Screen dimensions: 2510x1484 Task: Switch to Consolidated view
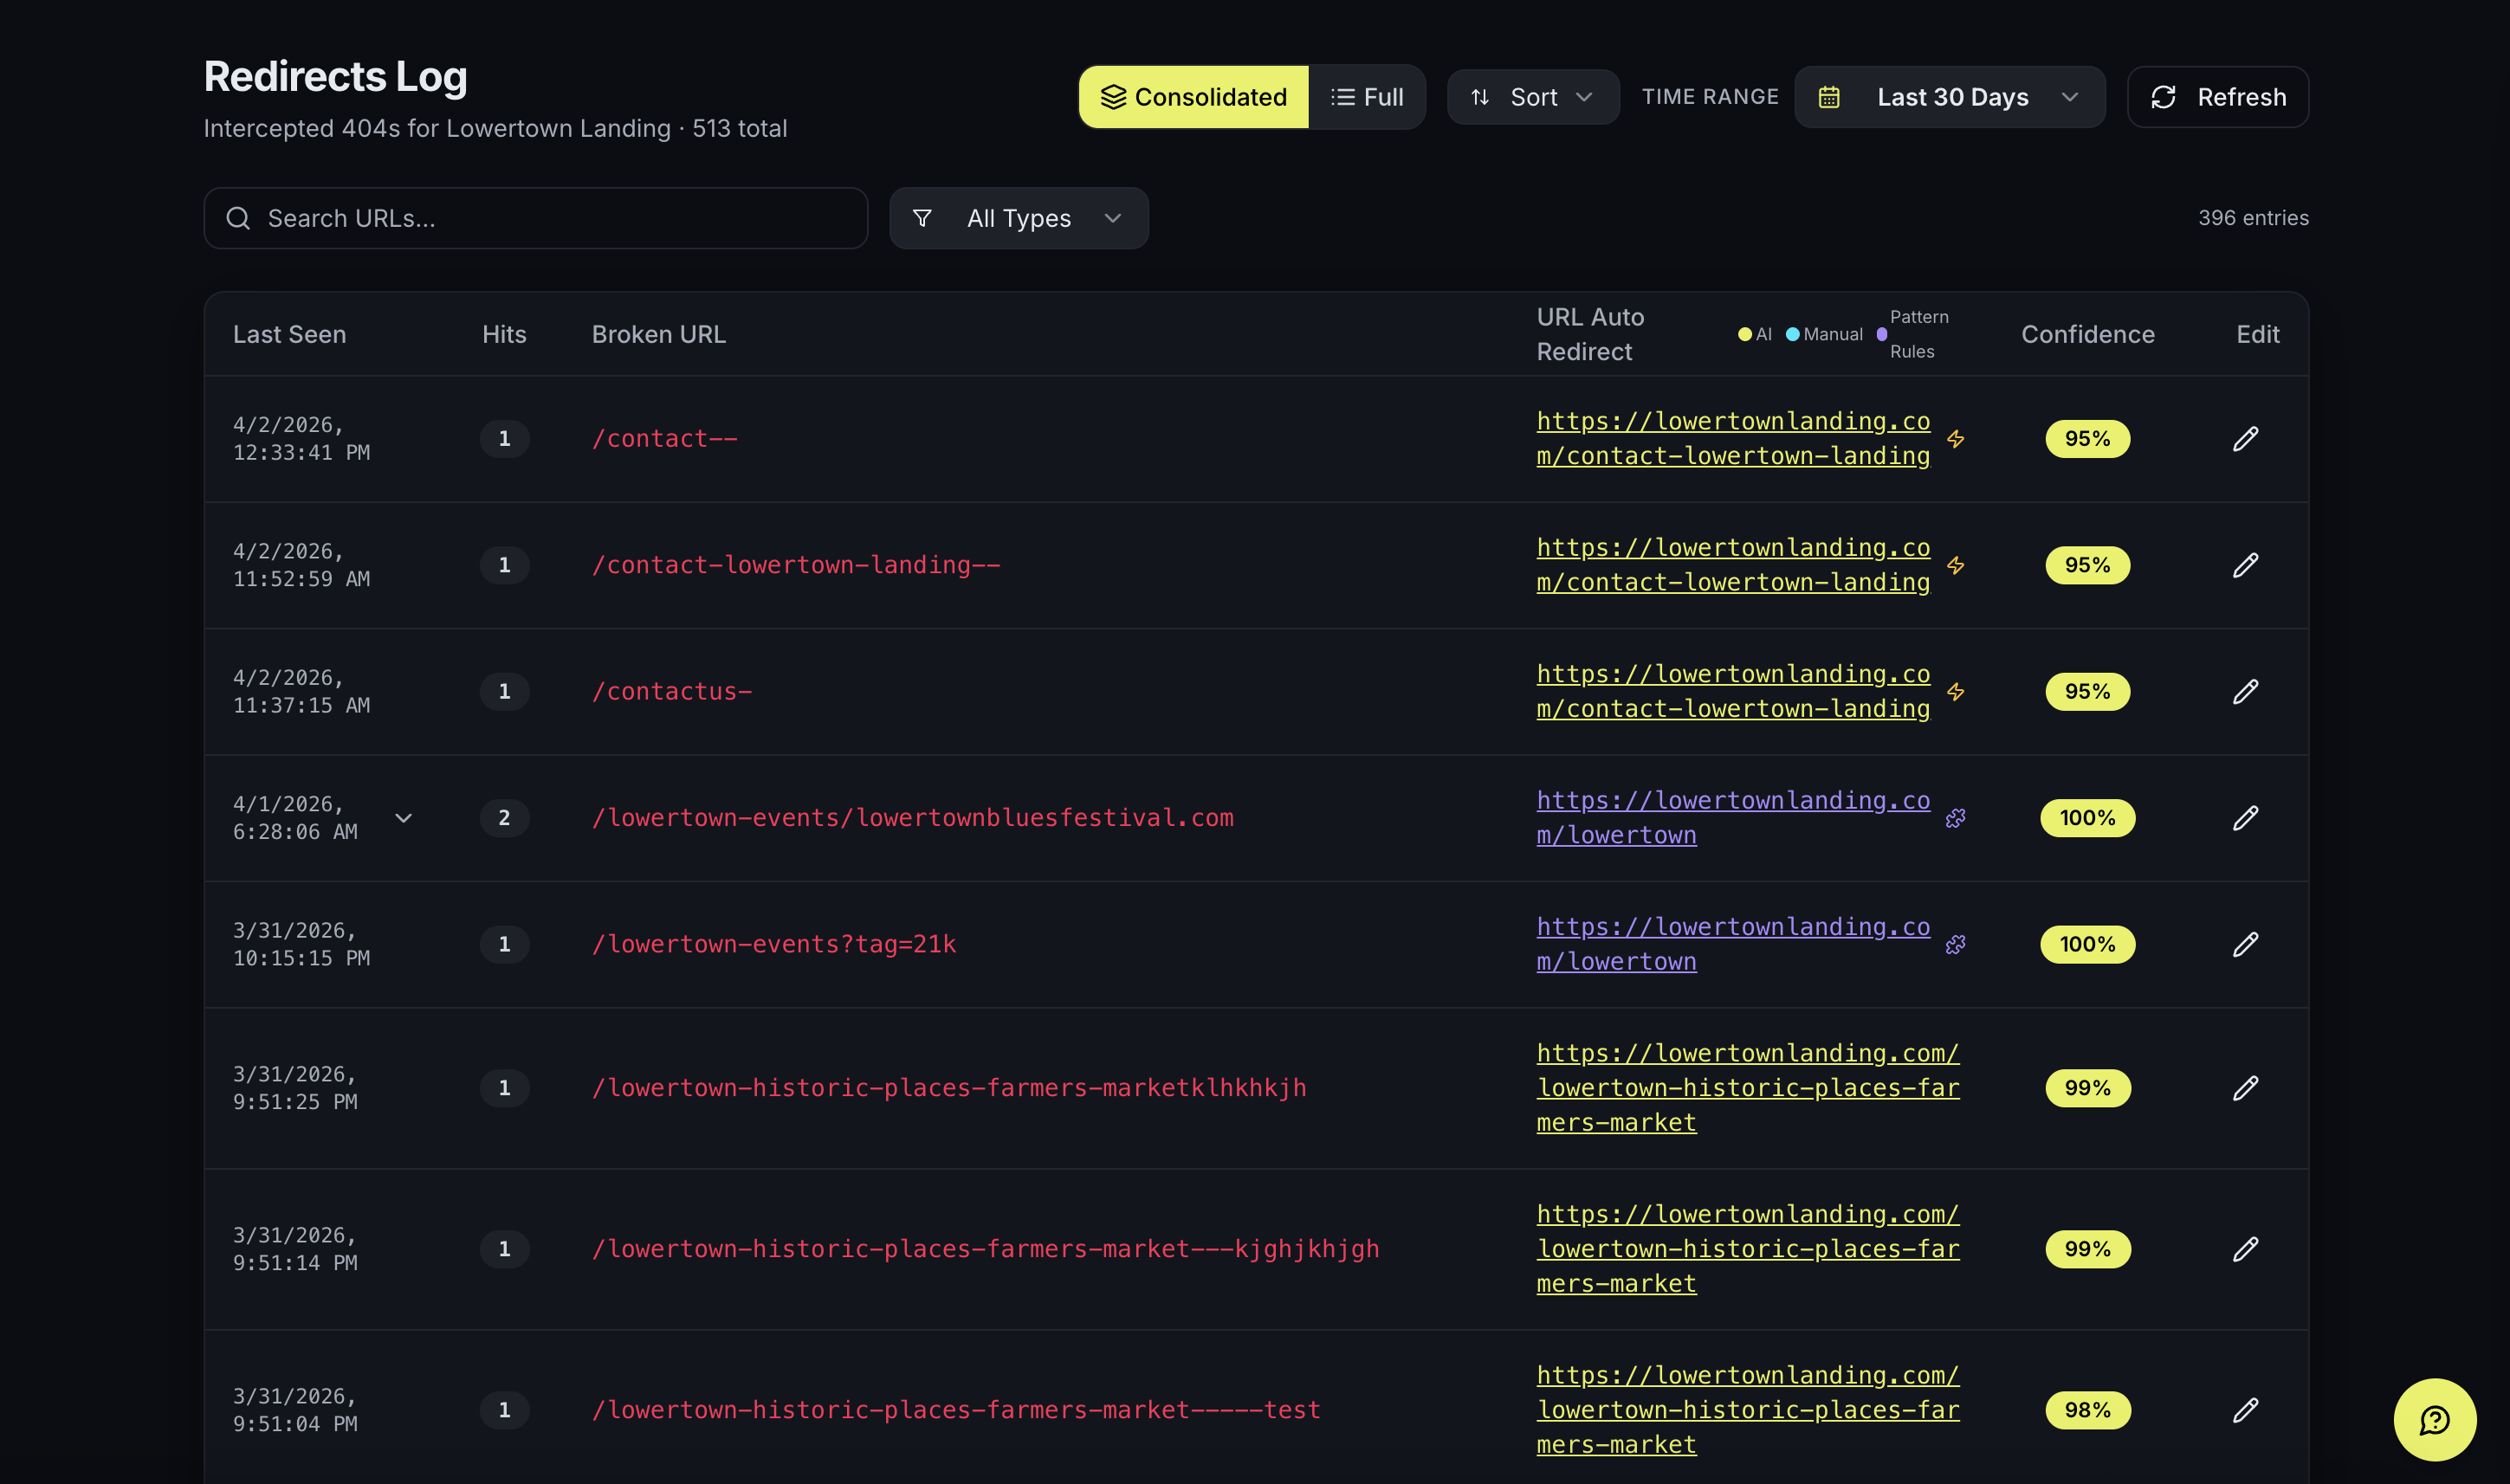(1194, 97)
